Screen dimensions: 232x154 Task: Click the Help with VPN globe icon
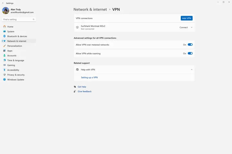77,70
